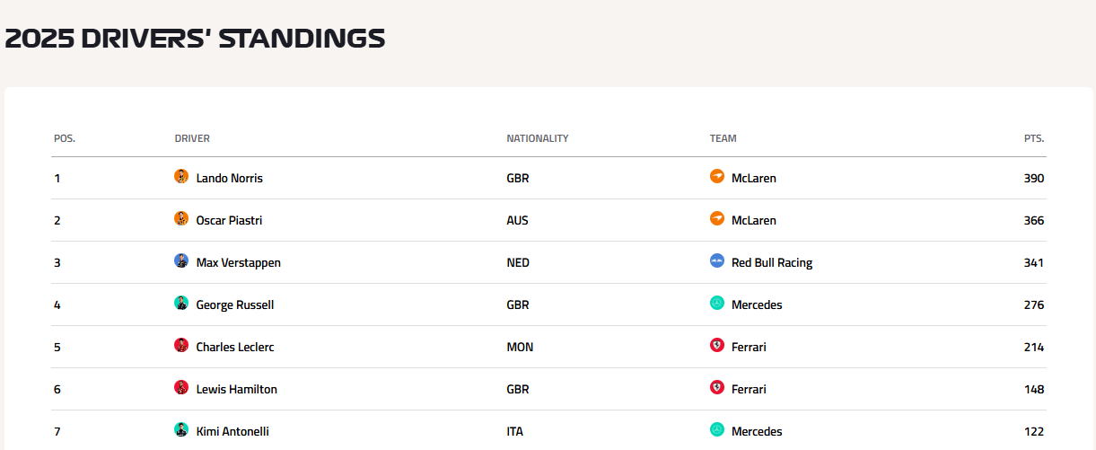1096x450 pixels.
Task: Open Kimi Antonelli driver link
Action: coord(232,431)
